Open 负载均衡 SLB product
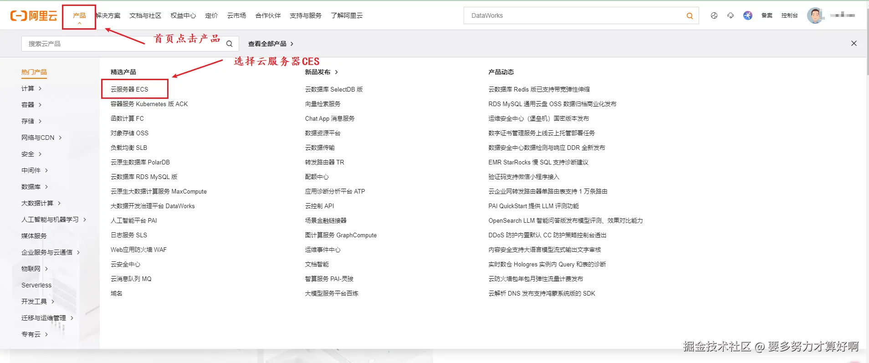Viewport: 869px width, 363px height. pyautogui.click(x=129, y=148)
